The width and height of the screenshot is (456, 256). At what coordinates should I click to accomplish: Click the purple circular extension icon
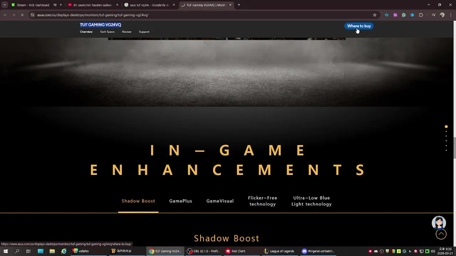[x=395, y=15]
